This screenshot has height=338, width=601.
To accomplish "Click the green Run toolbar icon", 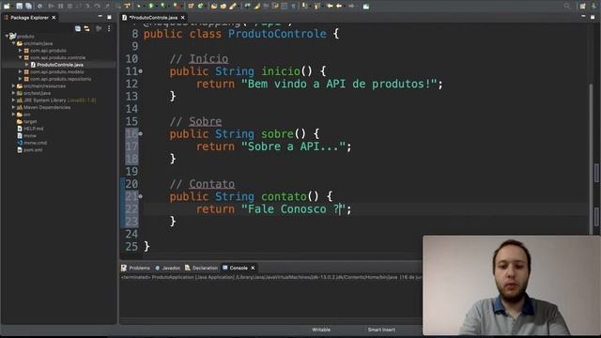I will coord(151,7).
